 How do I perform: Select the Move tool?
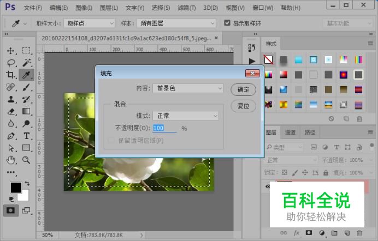tap(10, 51)
